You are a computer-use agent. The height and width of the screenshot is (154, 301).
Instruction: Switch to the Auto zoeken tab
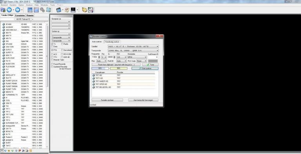96,42
